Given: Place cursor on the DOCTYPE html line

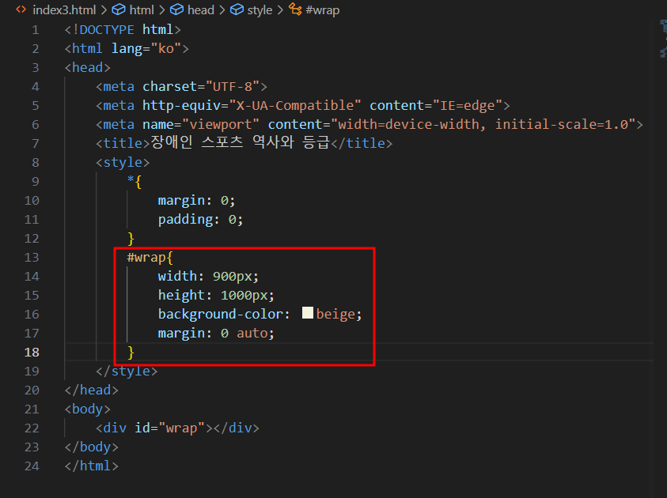Looking at the screenshot, I should [123, 30].
